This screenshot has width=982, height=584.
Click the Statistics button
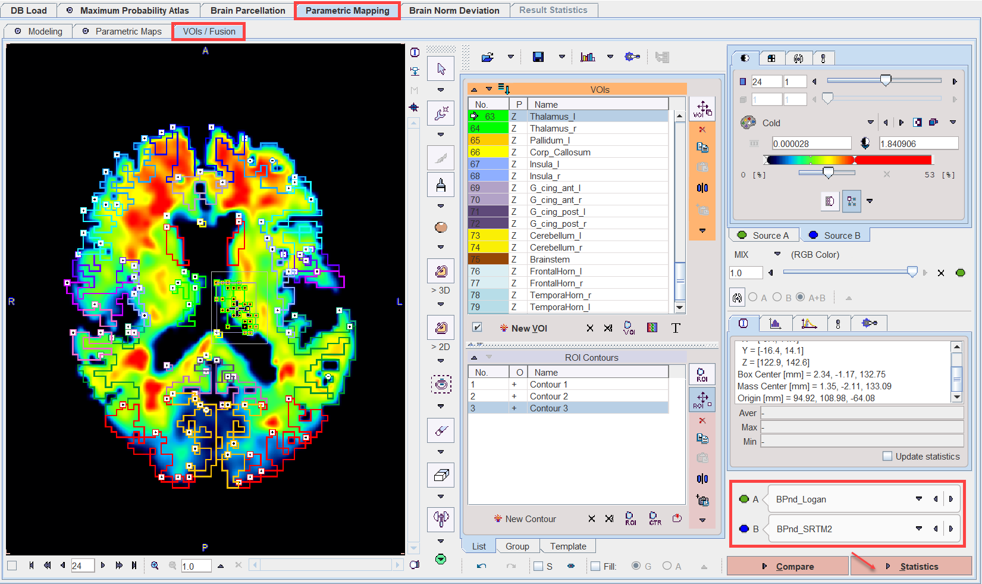click(x=911, y=566)
